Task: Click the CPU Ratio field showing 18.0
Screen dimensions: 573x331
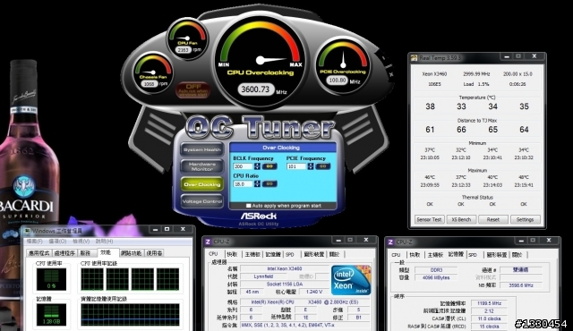Action: pyautogui.click(x=244, y=184)
